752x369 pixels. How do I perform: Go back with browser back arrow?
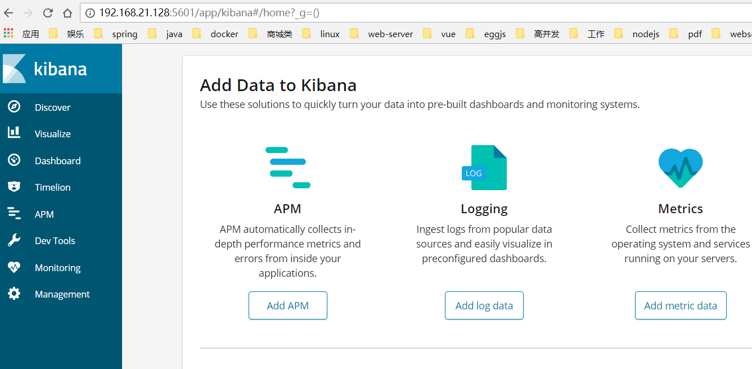8,13
